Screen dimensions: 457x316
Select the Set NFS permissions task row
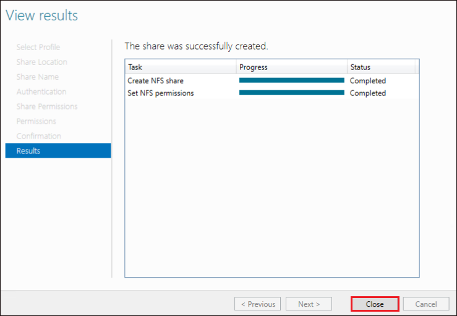point(272,93)
